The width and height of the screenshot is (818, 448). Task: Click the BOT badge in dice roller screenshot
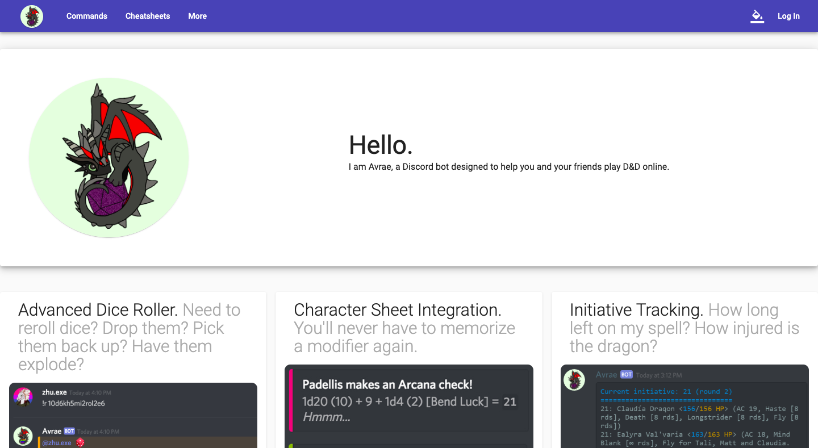coord(69,432)
